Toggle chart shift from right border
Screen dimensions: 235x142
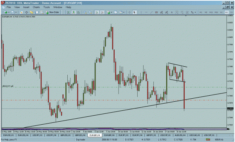(102, 12)
